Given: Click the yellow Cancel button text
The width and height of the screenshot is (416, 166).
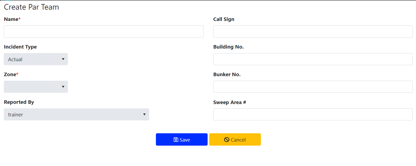Looking at the screenshot, I should click(x=238, y=140).
